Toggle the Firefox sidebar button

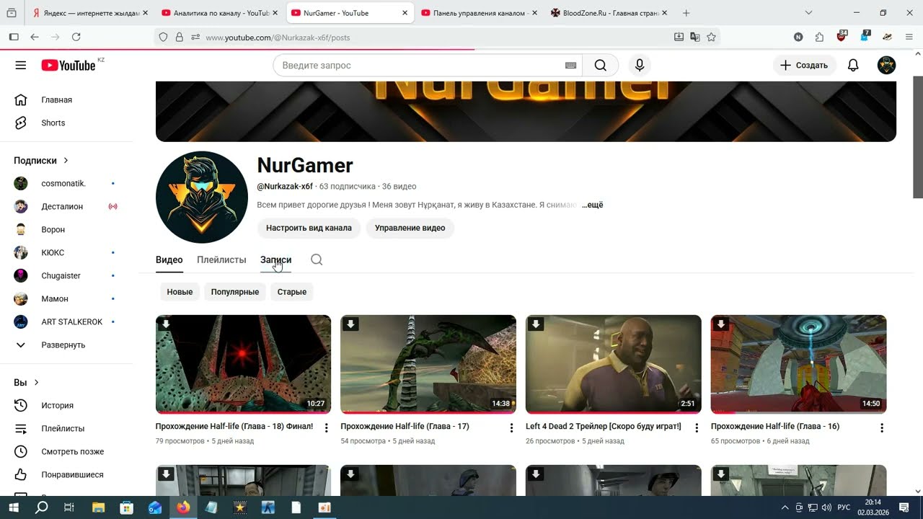pyautogui.click(x=14, y=37)
